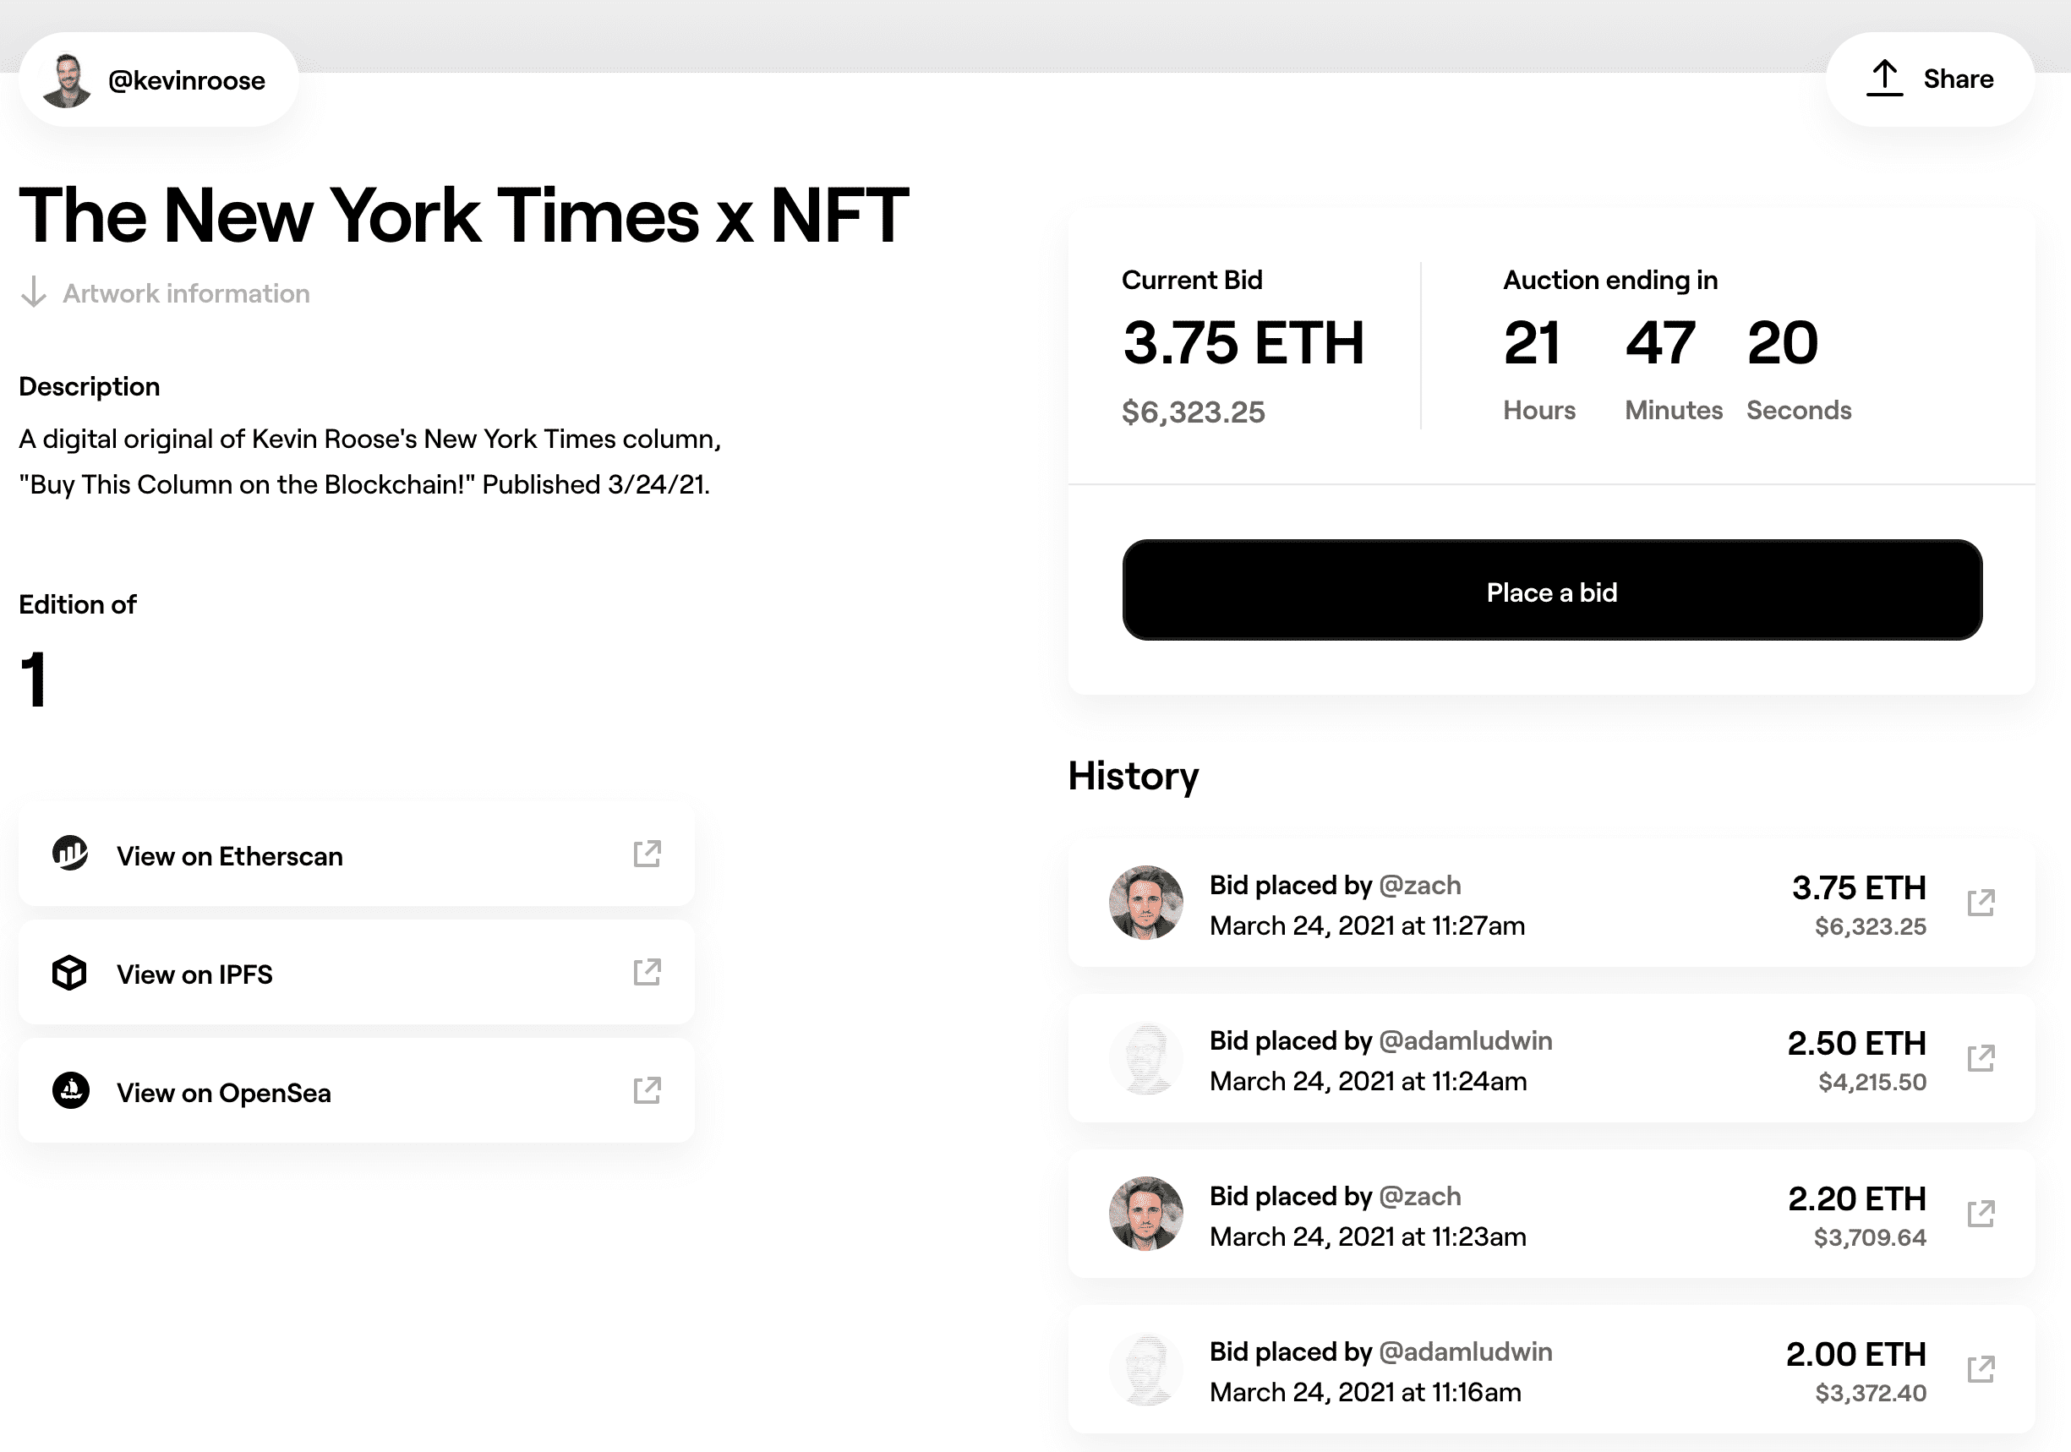Open transaction link for 2.00 ETH bid
Image resolution: width=2071 pixels, height=1452 pixels.
pyautogui.click(x=1981, y=1369)
